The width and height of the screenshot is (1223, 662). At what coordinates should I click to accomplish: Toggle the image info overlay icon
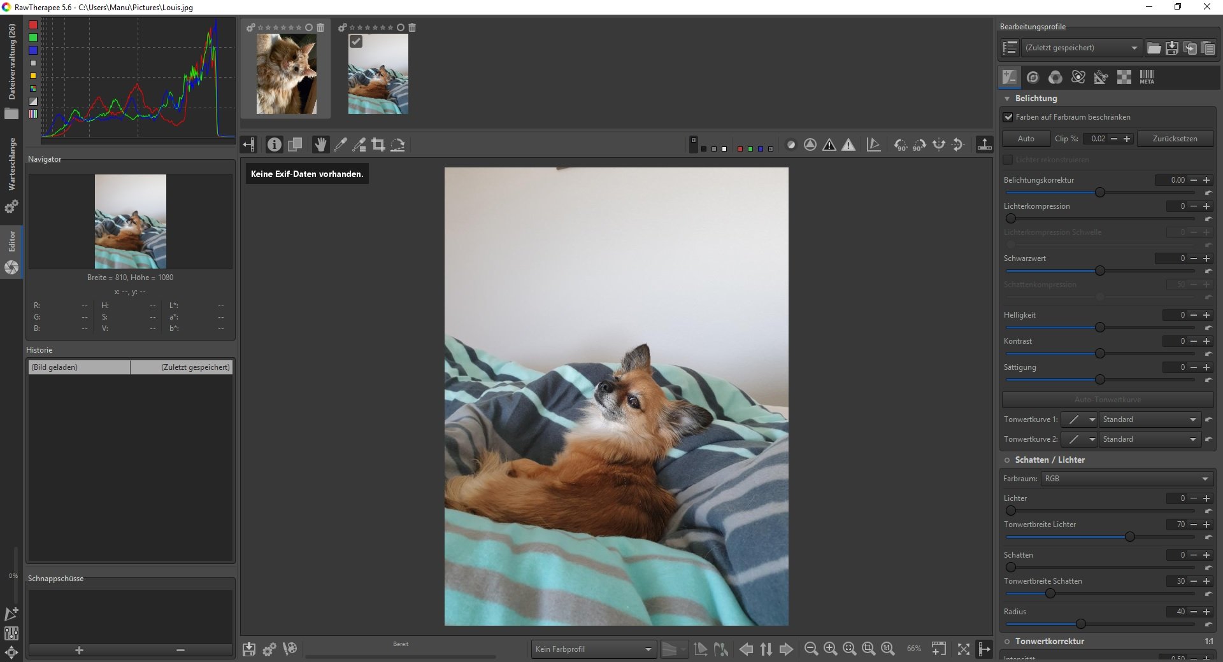[274, 145]
